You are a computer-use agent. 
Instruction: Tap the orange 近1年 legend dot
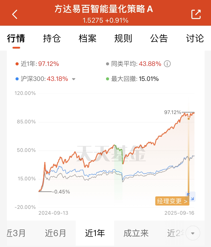17,64
